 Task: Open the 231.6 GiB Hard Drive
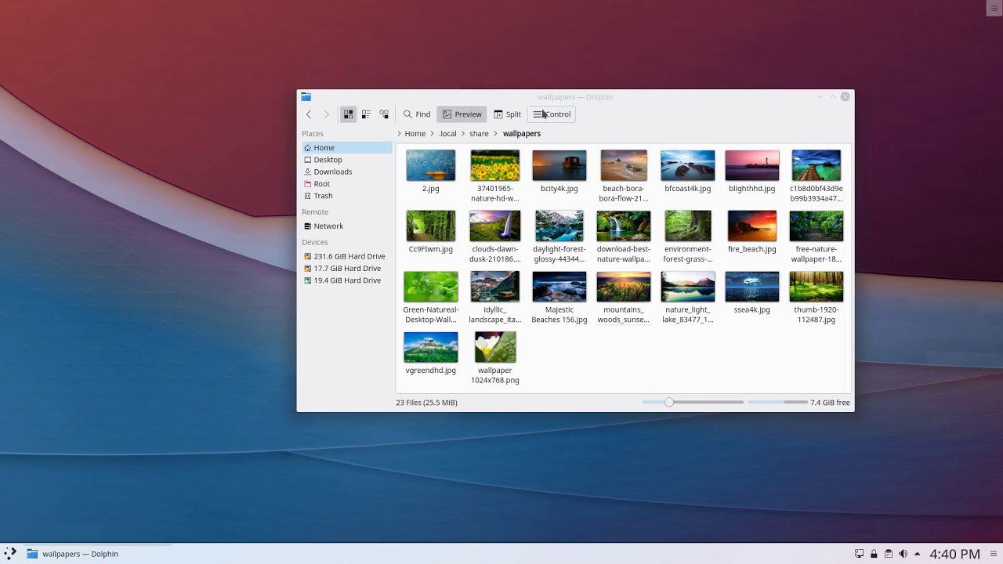[347, 256]
